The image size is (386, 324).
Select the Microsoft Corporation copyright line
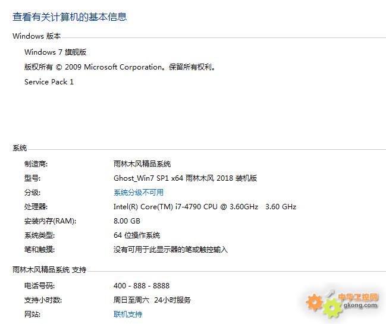[x=120, y=67]
